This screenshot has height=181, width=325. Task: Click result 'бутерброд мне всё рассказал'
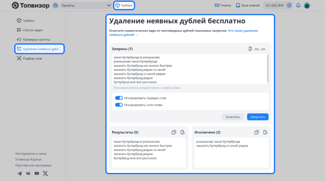(x=135, y=158)
